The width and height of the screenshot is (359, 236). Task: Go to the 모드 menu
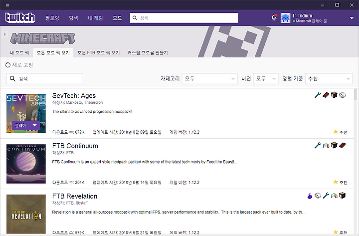tap(117, 18)
